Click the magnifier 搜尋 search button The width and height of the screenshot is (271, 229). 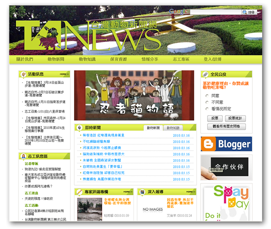pyautogui.click(x=249, y=12)
